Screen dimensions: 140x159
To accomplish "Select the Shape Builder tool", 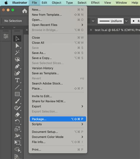I will pyautogui.click(x=17, y=150).
